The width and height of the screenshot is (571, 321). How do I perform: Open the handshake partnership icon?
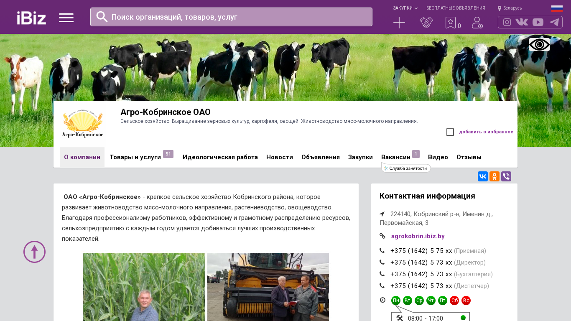point(426,23)
